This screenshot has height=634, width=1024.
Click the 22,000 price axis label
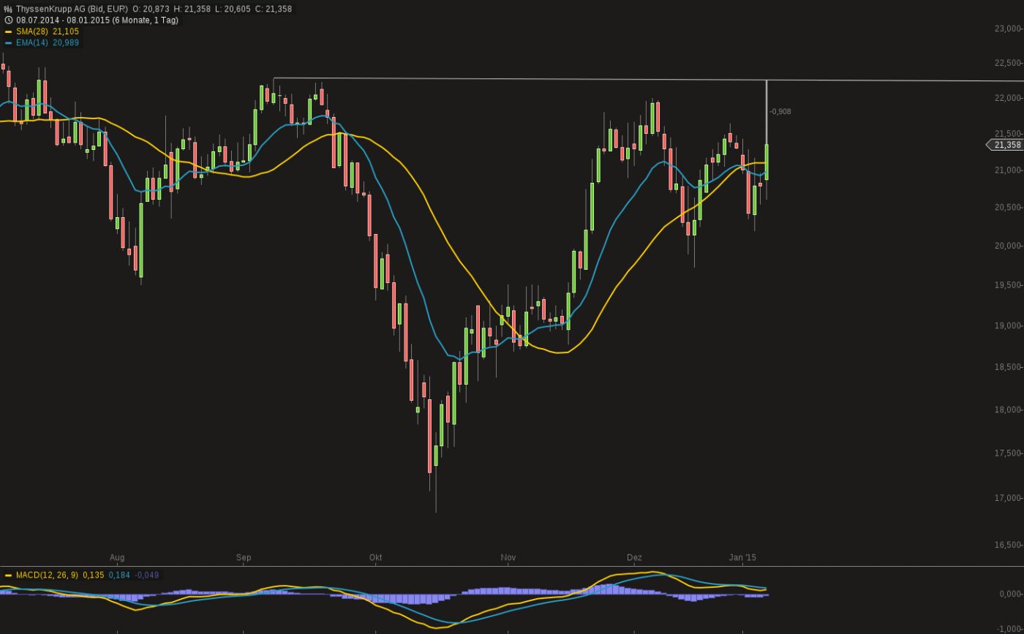point(1007,98)
